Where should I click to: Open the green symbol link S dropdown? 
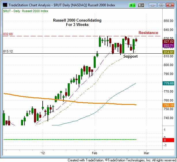(x=133, y=5)
